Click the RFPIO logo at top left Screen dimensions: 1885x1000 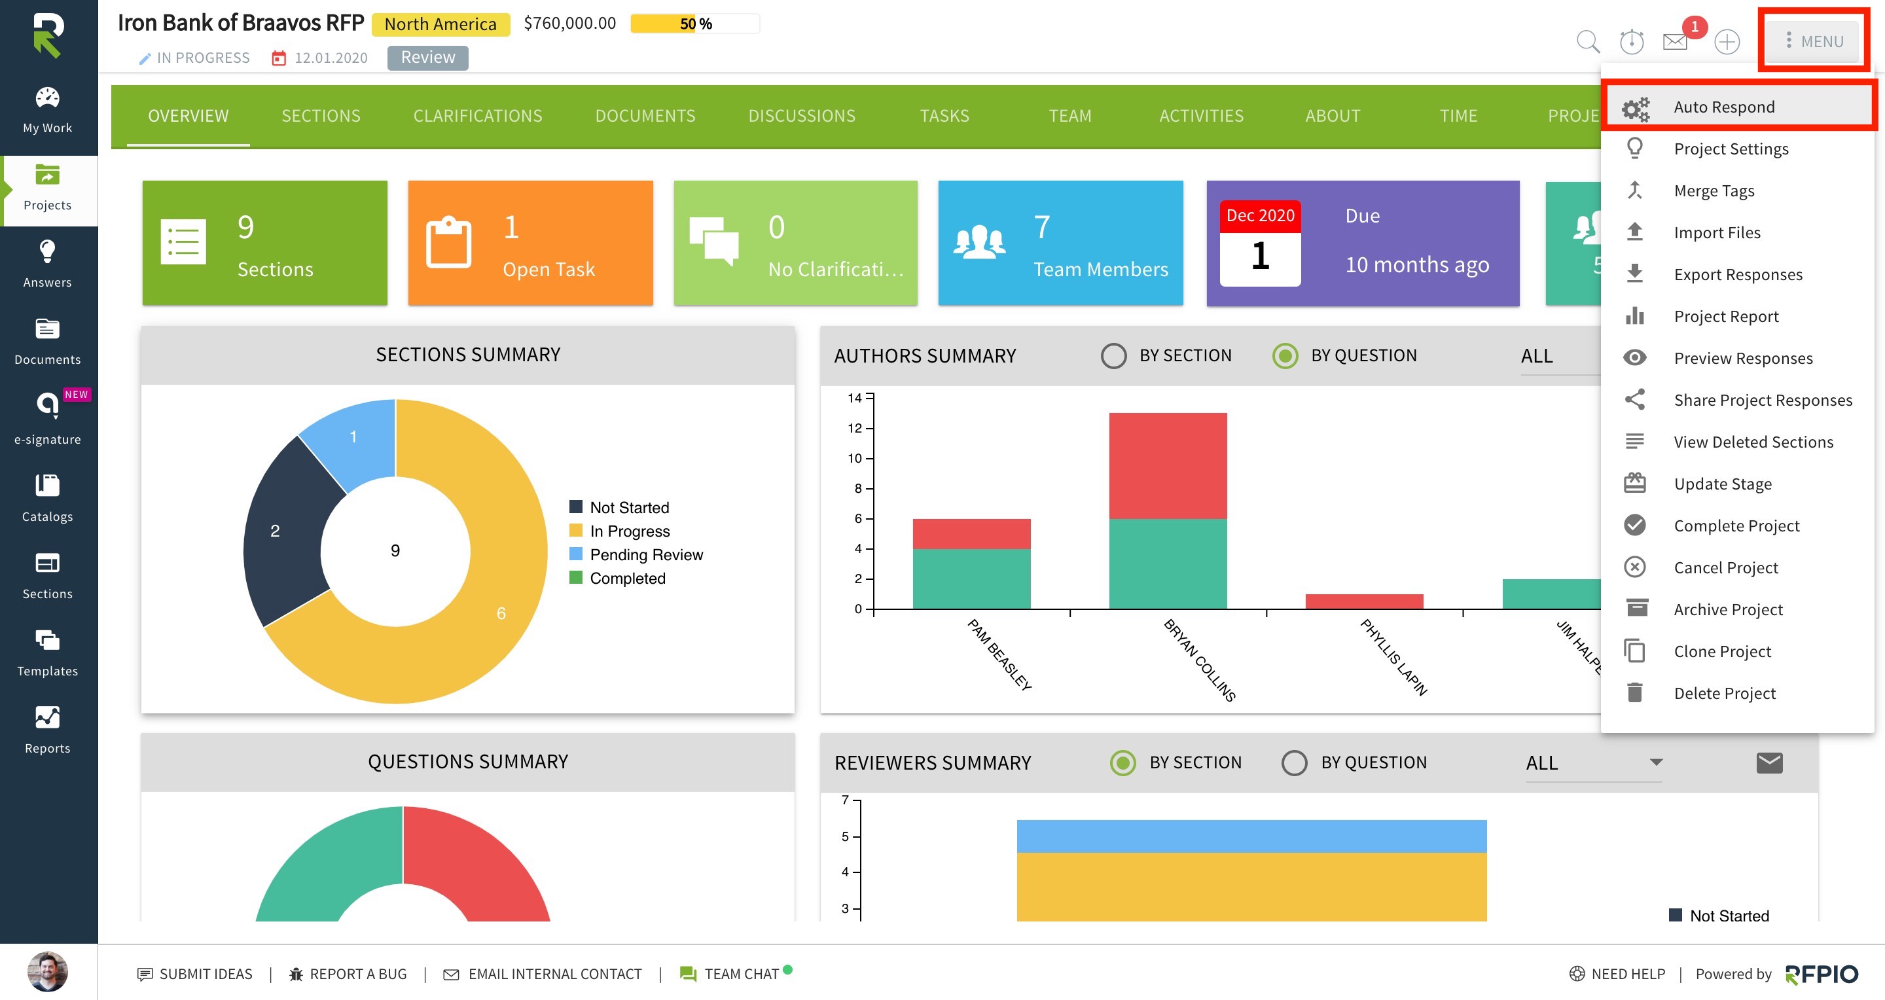(x=48, y=35)
